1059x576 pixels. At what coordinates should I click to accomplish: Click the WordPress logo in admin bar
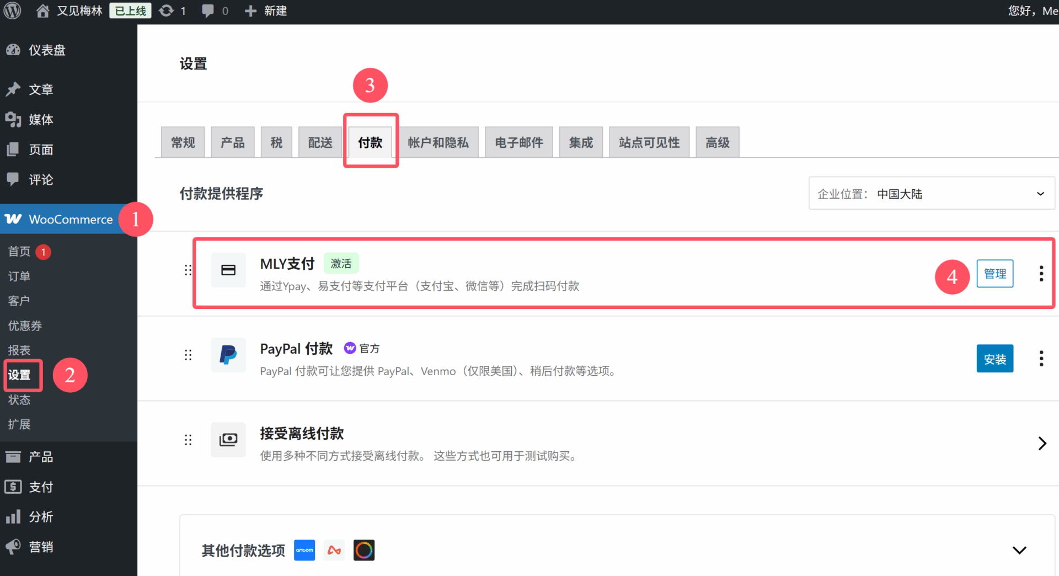(x=12, y=10)
